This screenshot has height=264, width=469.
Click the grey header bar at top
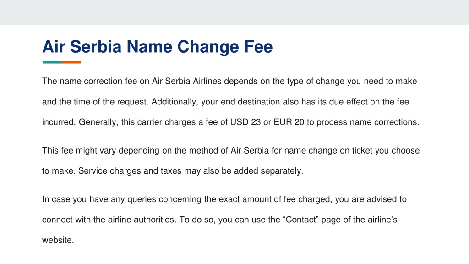pos(234,12)
